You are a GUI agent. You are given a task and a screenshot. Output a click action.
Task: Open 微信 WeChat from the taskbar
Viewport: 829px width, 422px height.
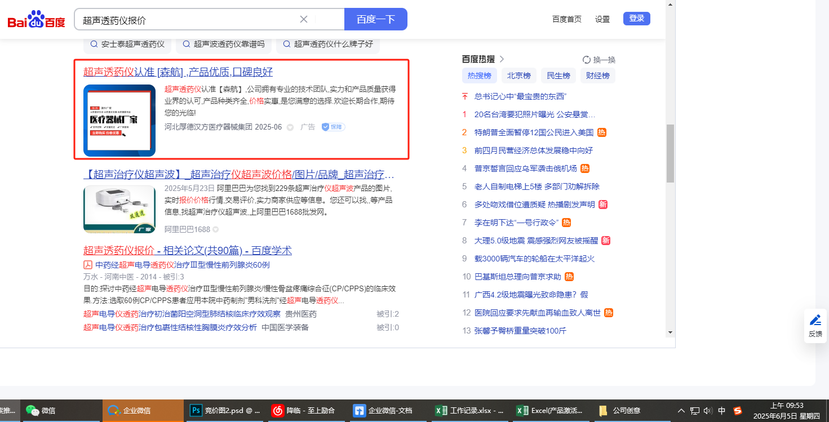(x=41, y=411)
